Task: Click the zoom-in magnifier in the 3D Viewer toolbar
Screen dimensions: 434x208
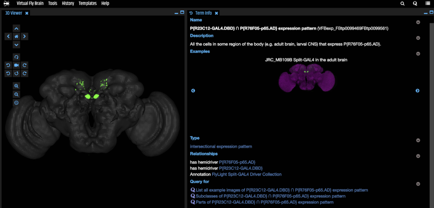Action: coord(16,86)
